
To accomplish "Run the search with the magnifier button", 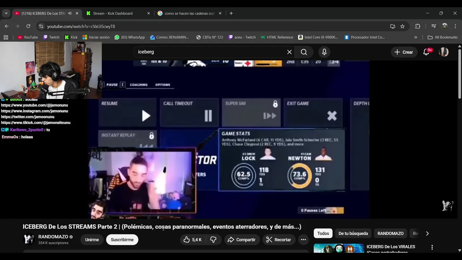I will [x=304, y=52].
